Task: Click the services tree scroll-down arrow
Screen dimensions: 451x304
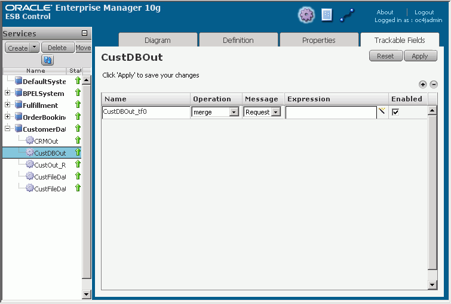Action: pos(87,294)
